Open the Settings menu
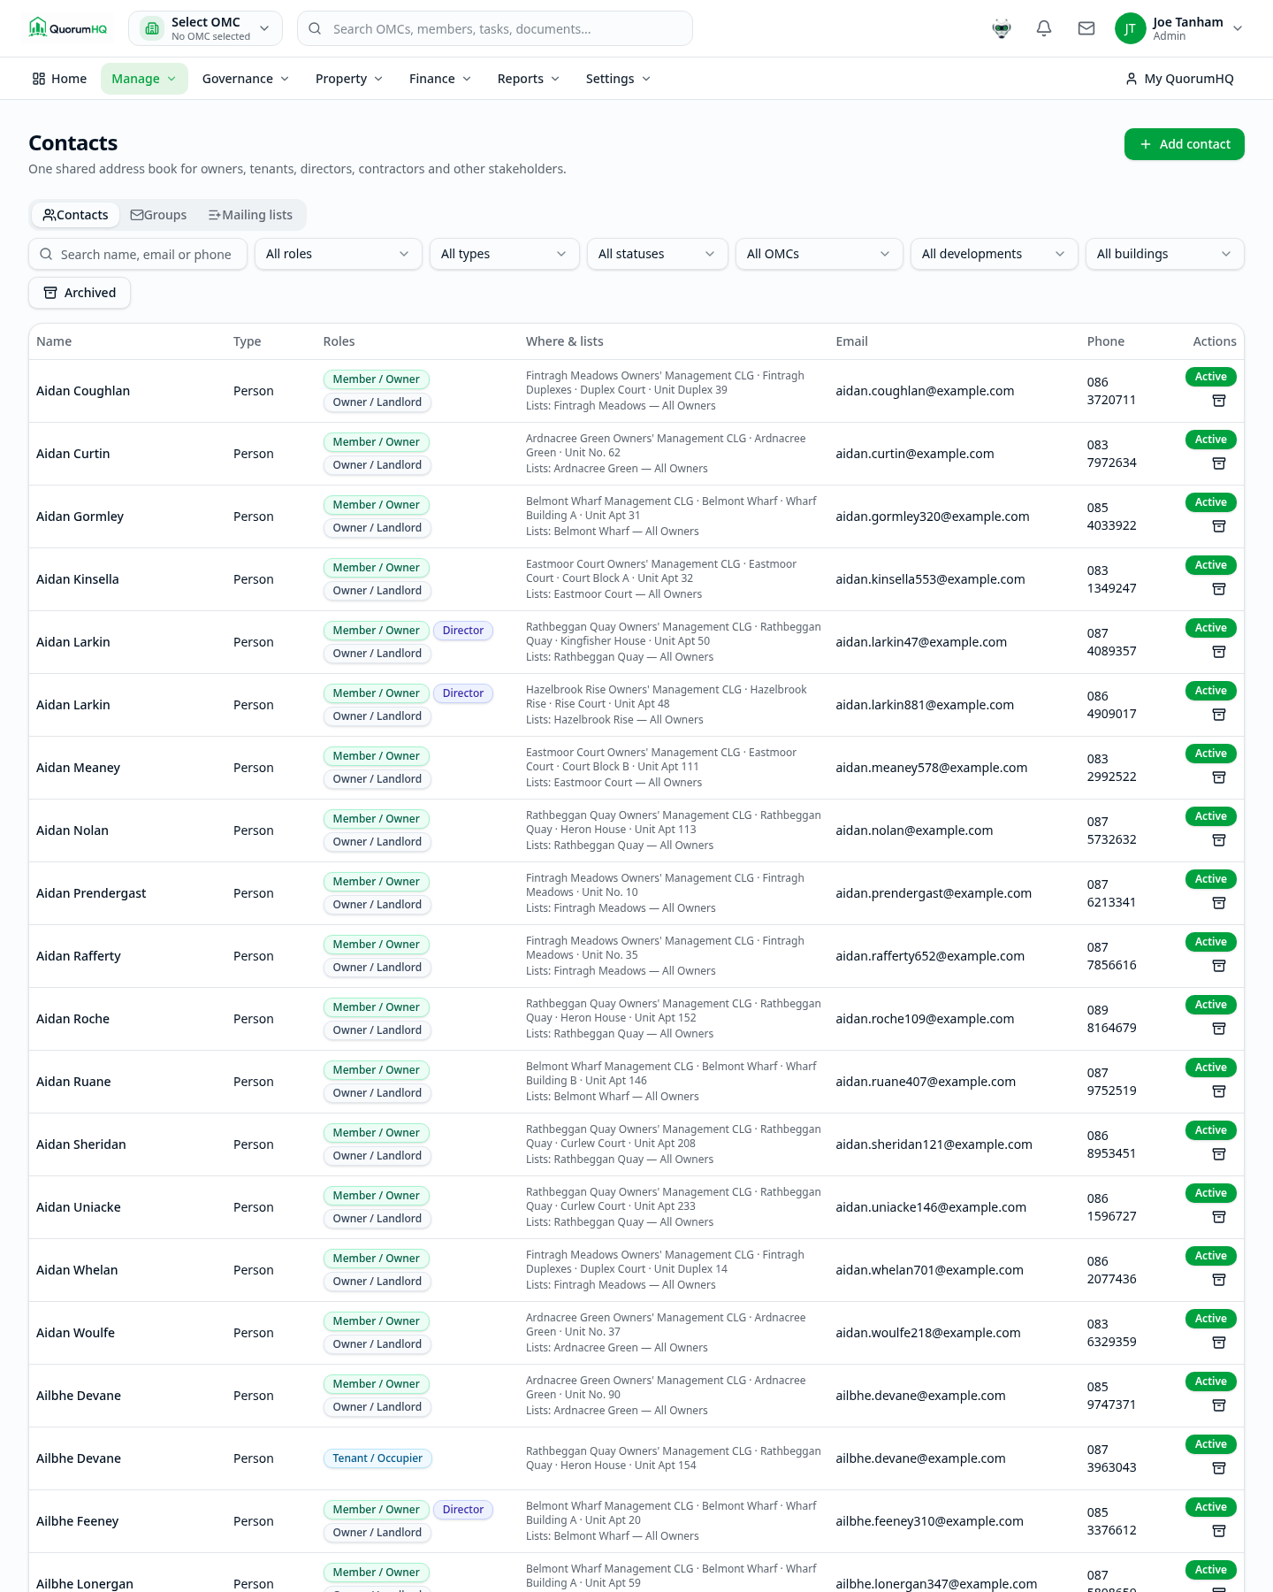 [x=618, y=79]
